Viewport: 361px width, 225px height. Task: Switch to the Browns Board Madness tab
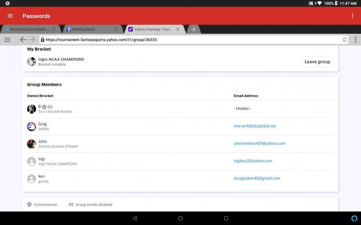[29, 30]
